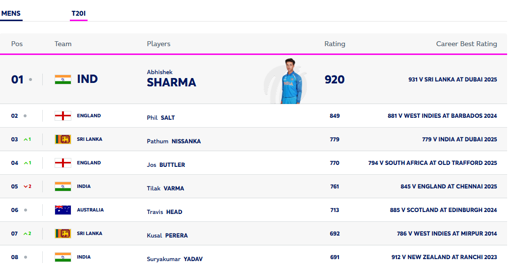
Task: Click the Rating column header
Action: (x=334, y=44)
